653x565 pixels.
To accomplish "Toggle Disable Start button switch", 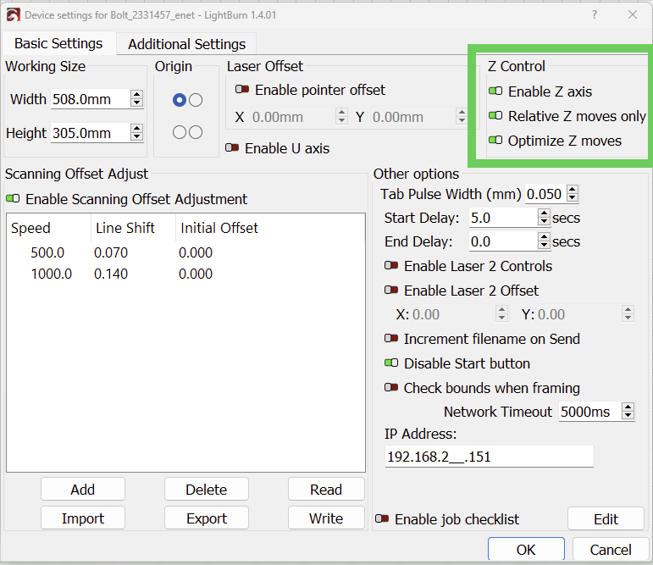I will (x=391, y=363).
